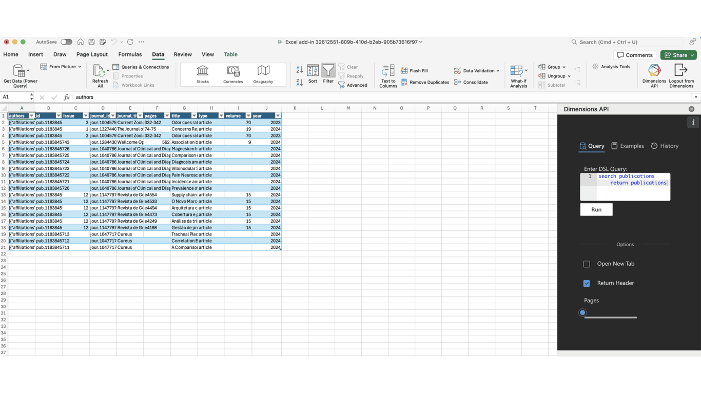Click Remove Duplicates
The height and width of the screenshot is (394, 701).
click(x=425, y=82)
